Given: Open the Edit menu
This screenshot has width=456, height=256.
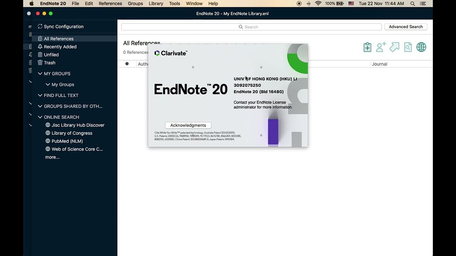Looking at the screenshot, I should pos(89,4).
